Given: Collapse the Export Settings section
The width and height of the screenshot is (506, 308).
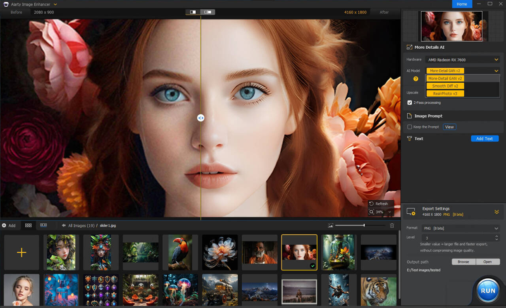Looking at the screenshot, I should [497, 211].
